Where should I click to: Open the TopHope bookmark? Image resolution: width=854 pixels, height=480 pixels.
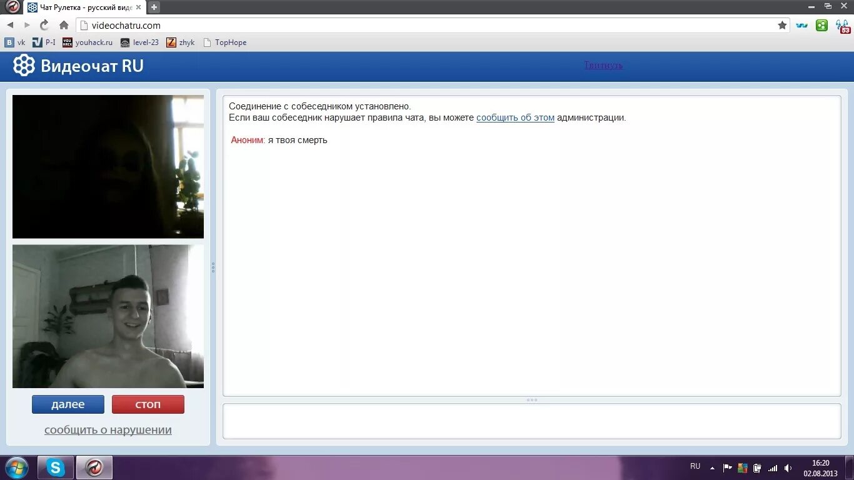click(225, 42)
